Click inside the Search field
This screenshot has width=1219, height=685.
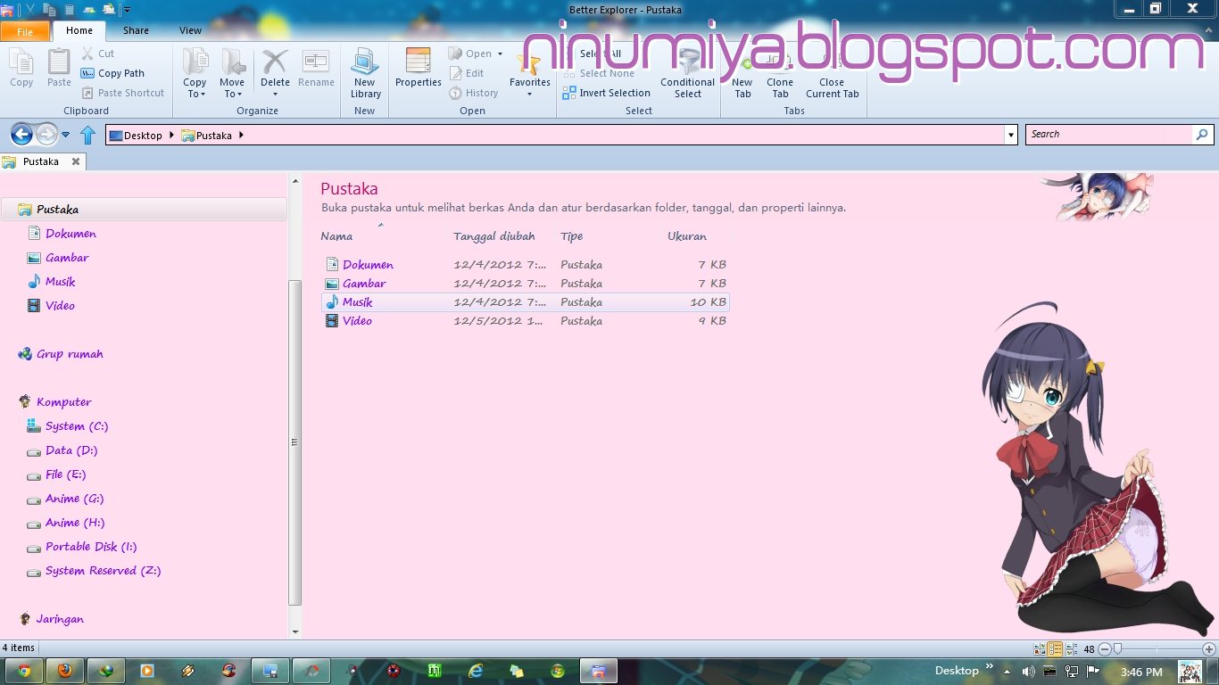pos(1110,135)
